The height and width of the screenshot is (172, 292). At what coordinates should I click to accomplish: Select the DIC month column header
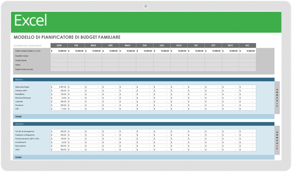[x=247, y=45]
